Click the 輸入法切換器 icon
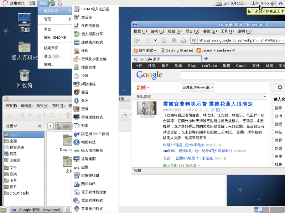Screen dimensions: 285x213 (77, 151)
